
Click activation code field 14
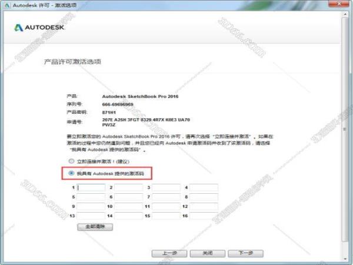(x=128, y=216)
